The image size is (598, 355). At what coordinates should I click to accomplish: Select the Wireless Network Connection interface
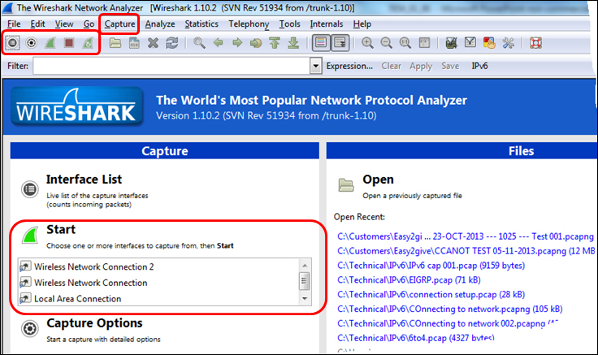[91, 283]
